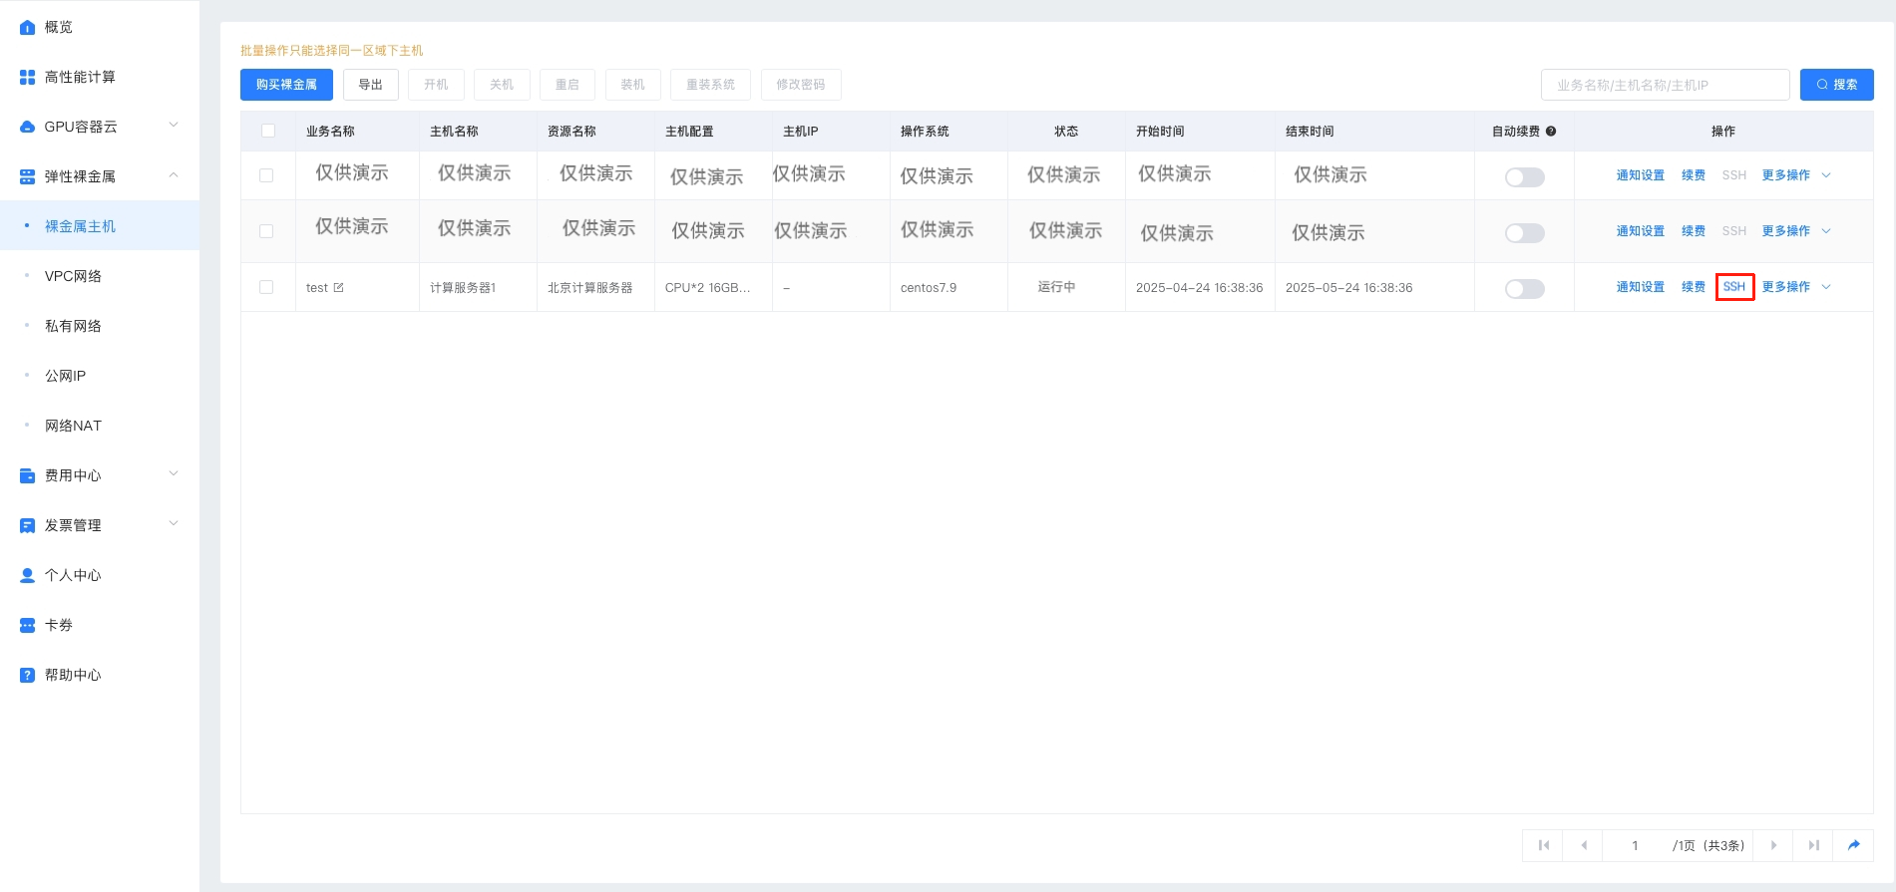1896x892 pixels.
Task: Collapse the 弹性裸金属 sidebar section
Action: (174, 175)
